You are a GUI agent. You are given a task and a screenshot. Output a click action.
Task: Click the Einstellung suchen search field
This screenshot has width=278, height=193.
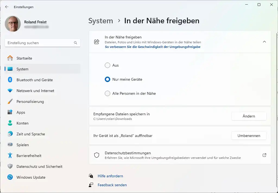(x=40, y=43)
